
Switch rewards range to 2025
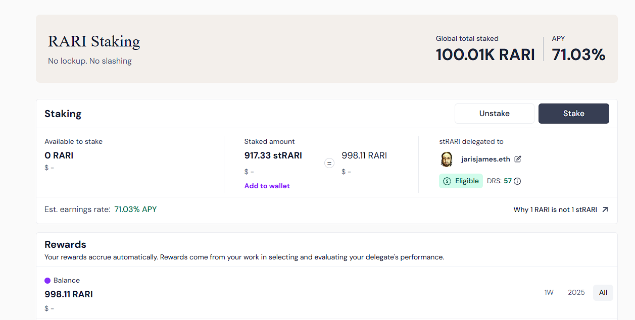tap(576, 292)
